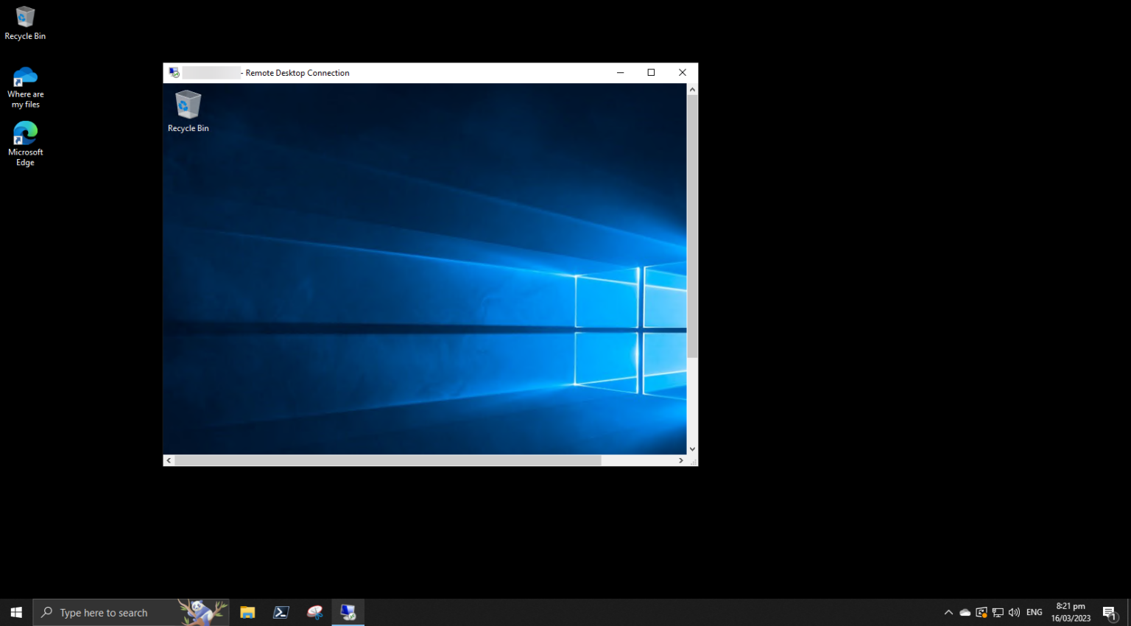
Task: Open the ENG language input selector
Action: [1034, 612]
